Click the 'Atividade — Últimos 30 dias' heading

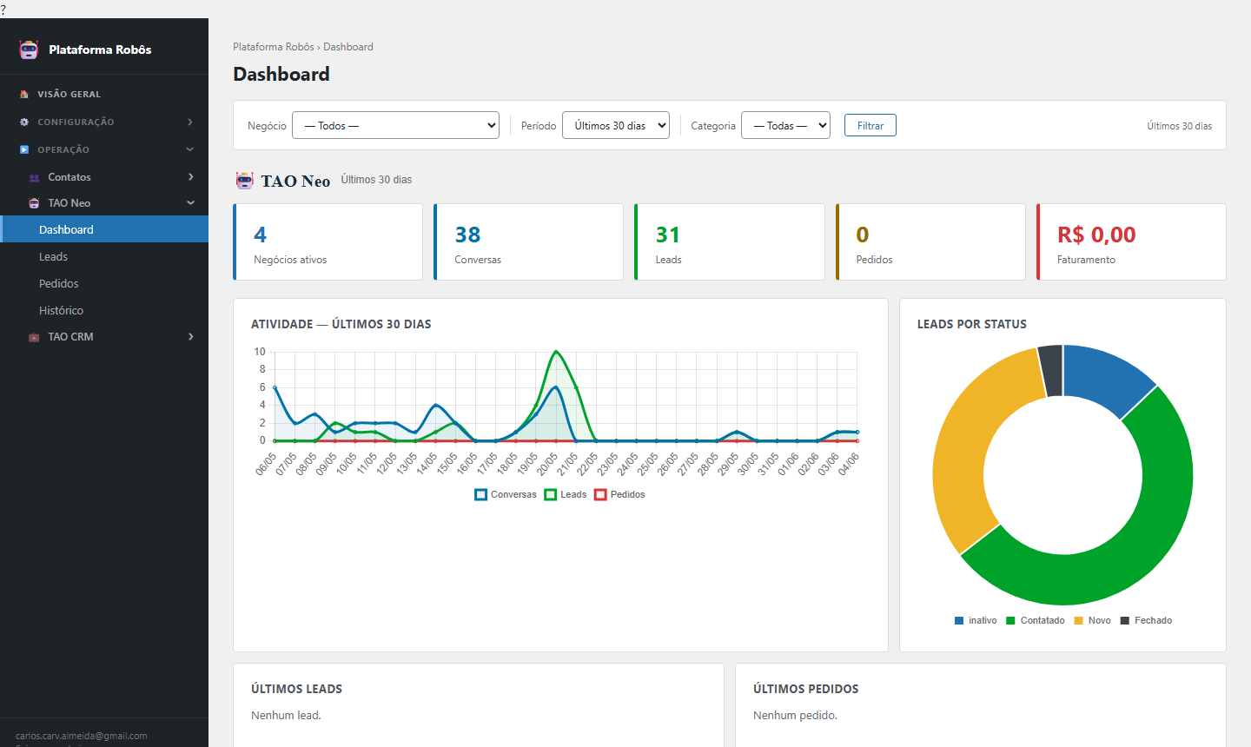341,324
